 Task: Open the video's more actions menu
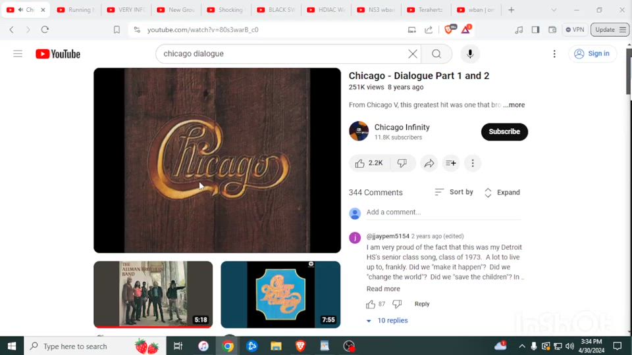473,163
